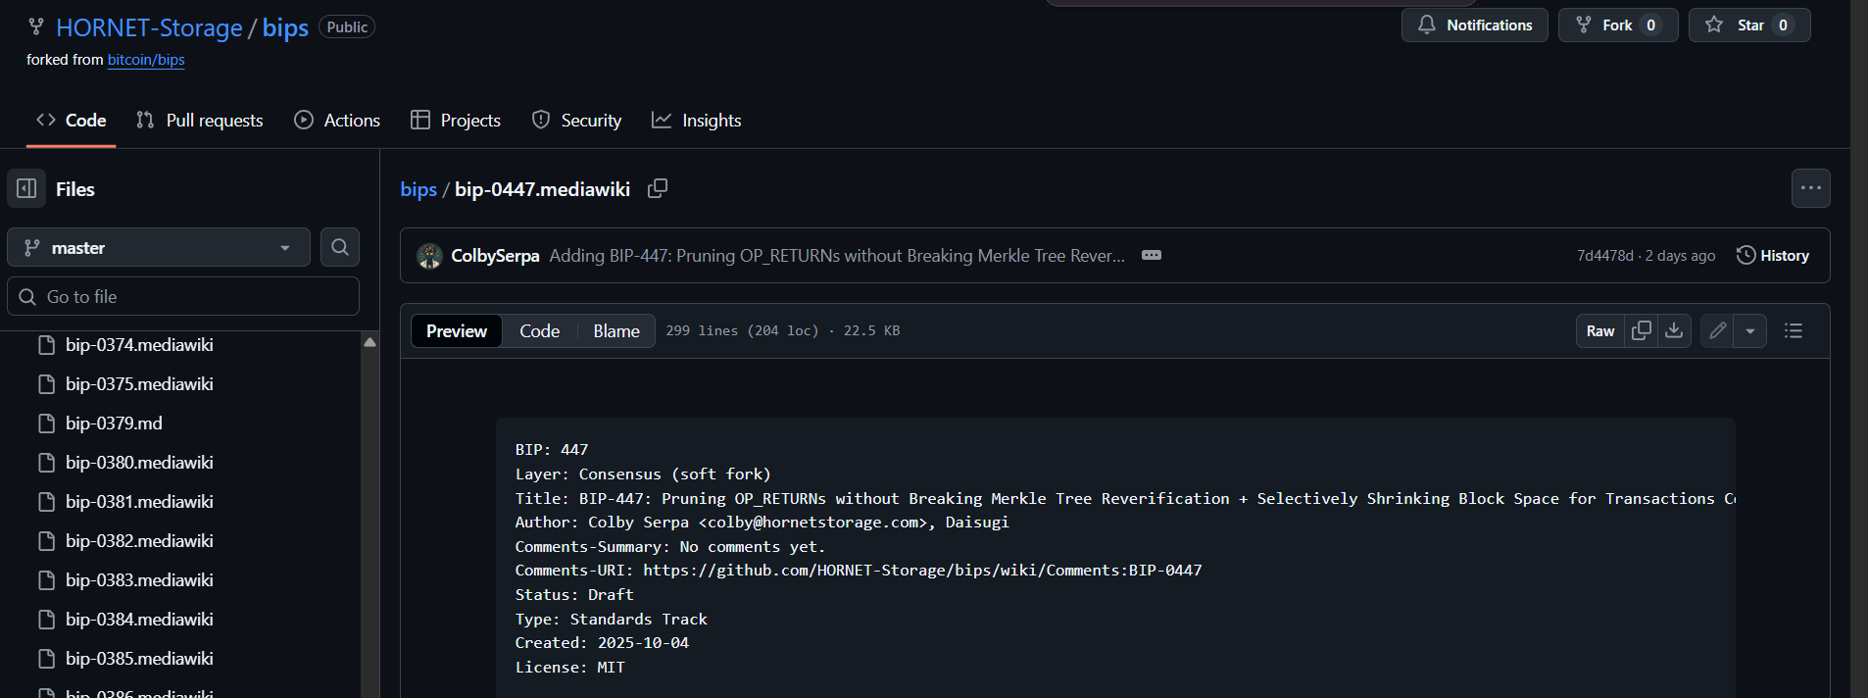Download the raw file
The width and height of the screenshot is (1868, 698).
(x=1674, y=331)
